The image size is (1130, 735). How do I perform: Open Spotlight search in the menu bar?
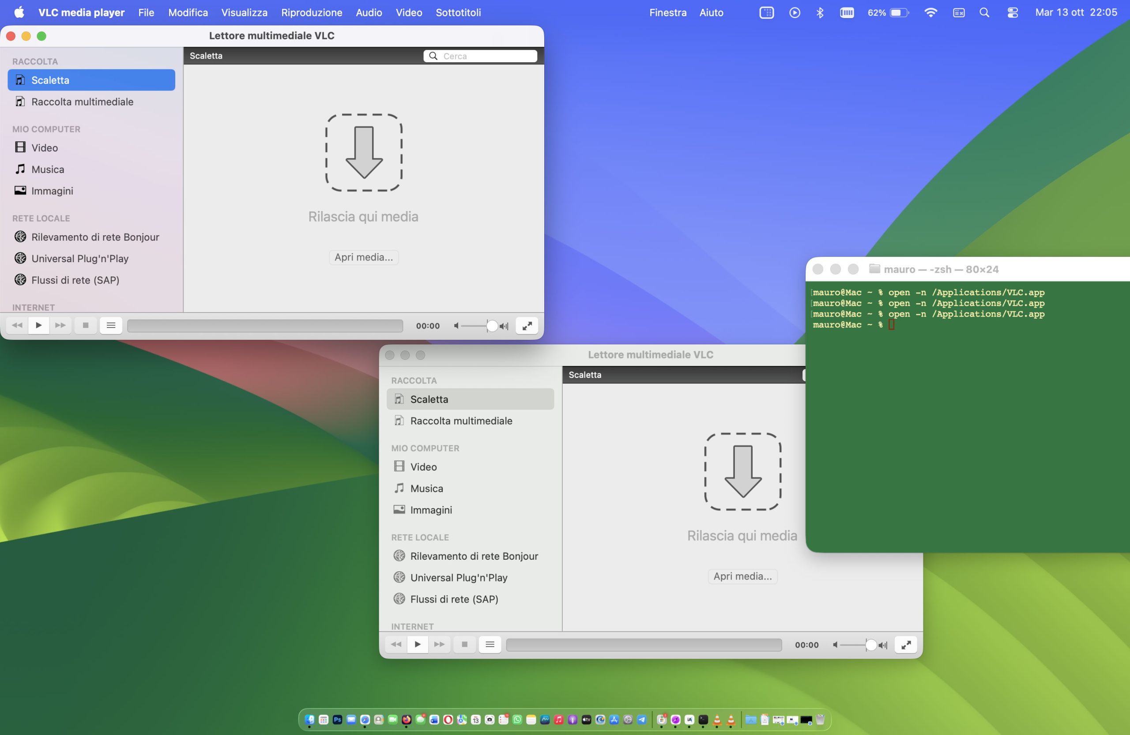(x=984, y=13)
